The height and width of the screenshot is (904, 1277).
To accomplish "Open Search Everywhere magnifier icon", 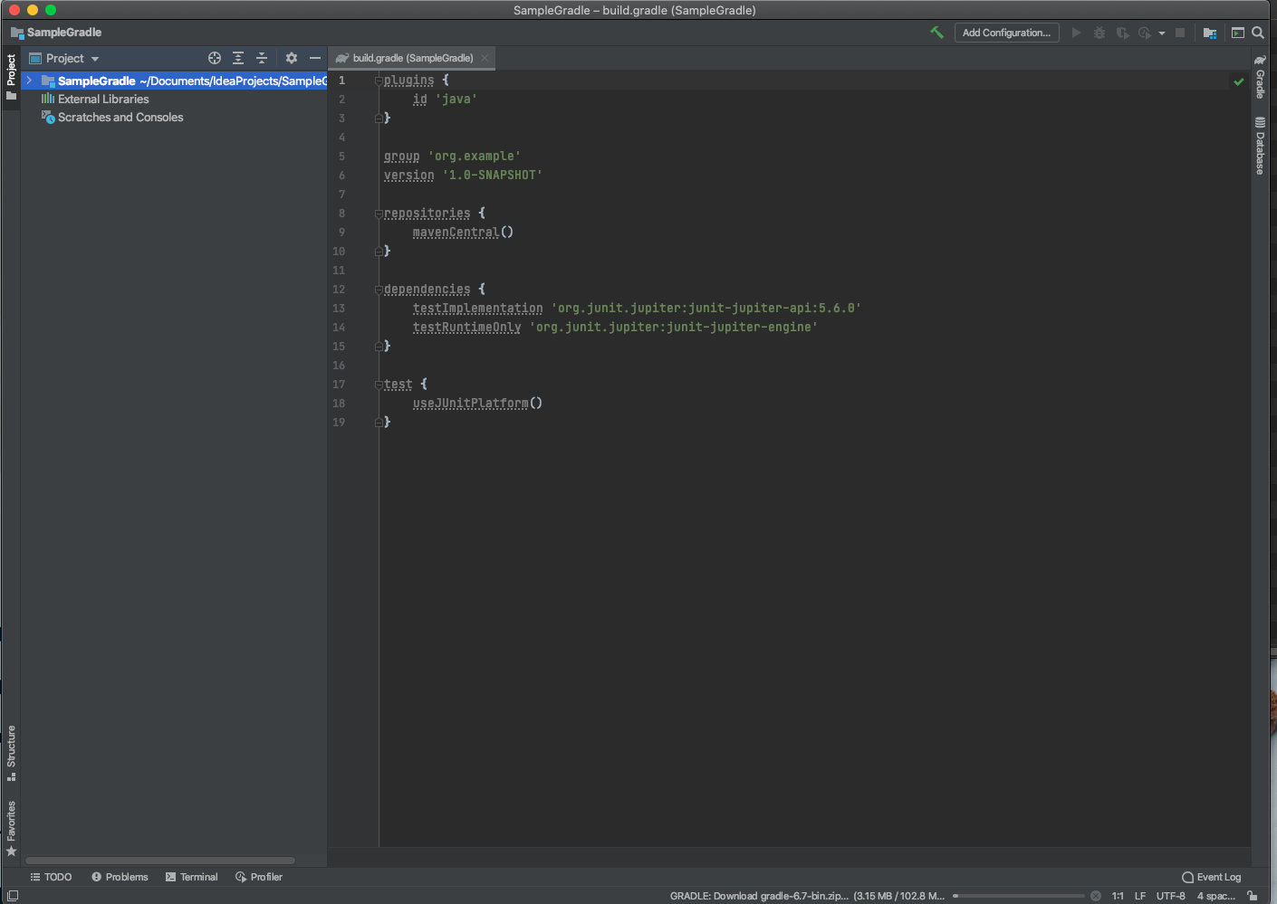I will (1258, 33).
